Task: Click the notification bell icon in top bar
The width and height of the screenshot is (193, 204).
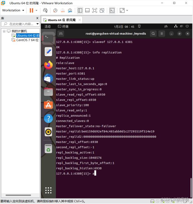Action: 139,26
